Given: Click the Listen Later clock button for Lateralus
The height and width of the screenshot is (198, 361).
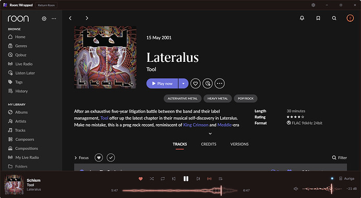Looking at the screenshot, I should [x=207, y=83].
